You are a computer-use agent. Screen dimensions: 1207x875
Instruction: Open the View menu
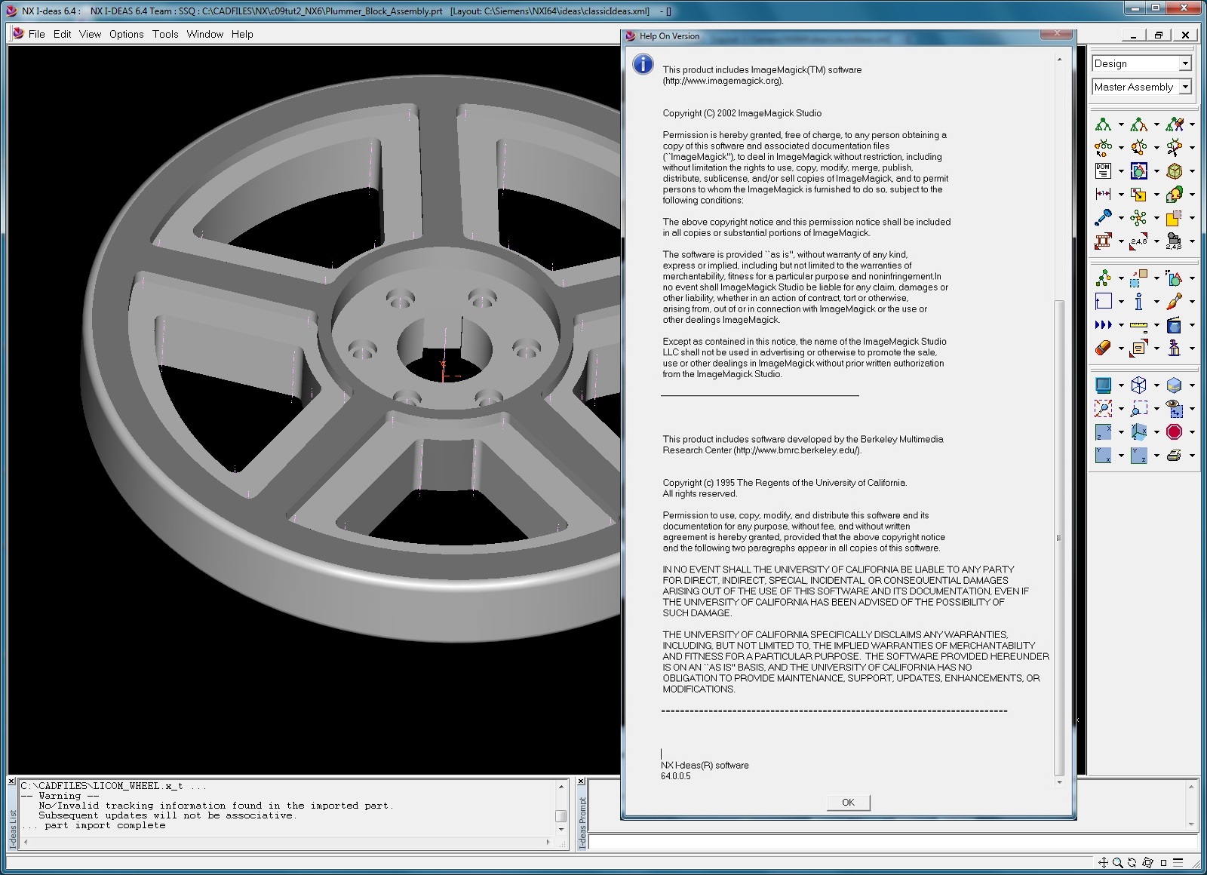point(90,34)
